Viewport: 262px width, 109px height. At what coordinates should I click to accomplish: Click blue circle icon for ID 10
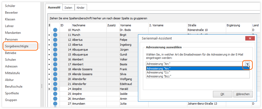55,30
